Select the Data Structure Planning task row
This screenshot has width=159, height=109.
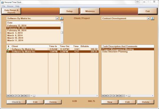click(x=128, y=52)
